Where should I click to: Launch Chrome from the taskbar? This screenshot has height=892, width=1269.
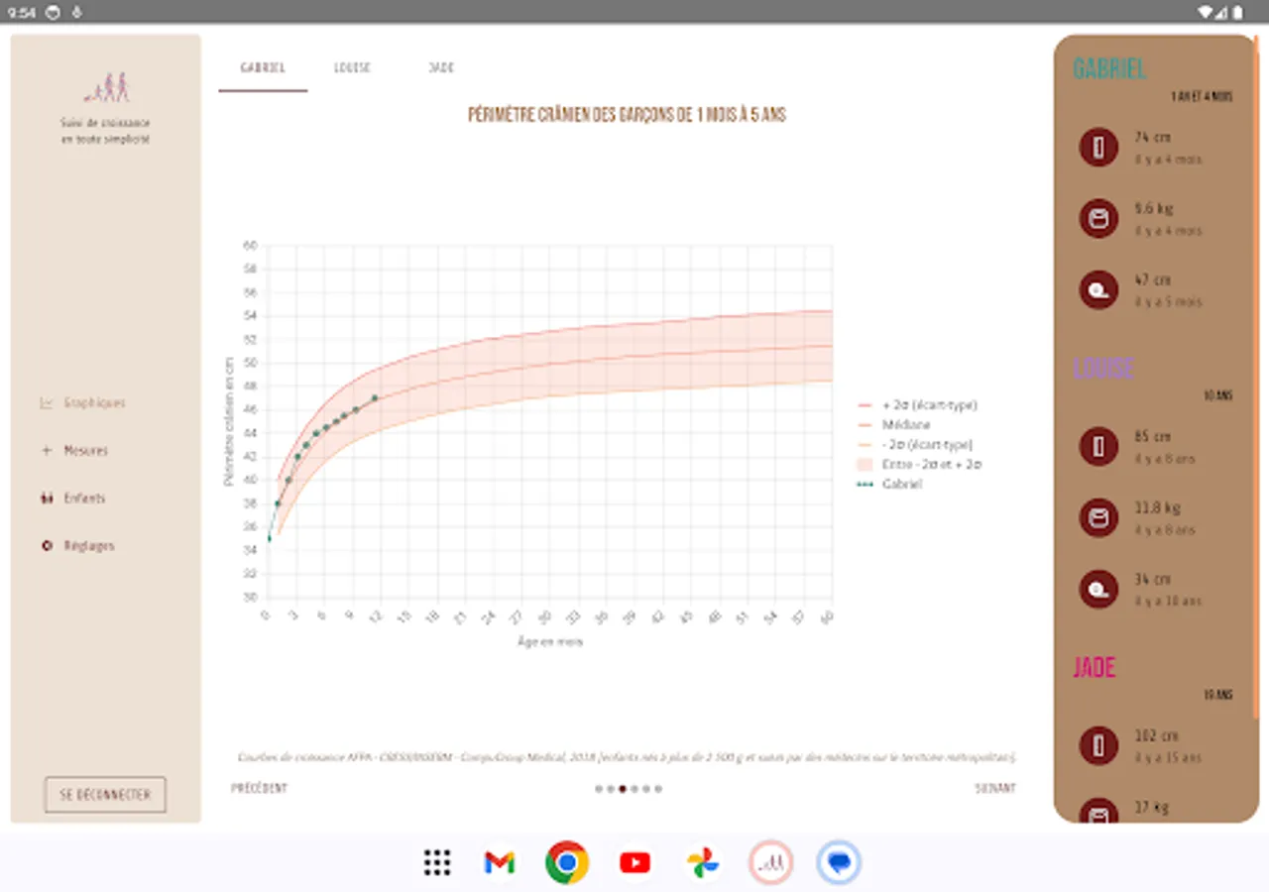pyautogui.click(x=567, y=862)
